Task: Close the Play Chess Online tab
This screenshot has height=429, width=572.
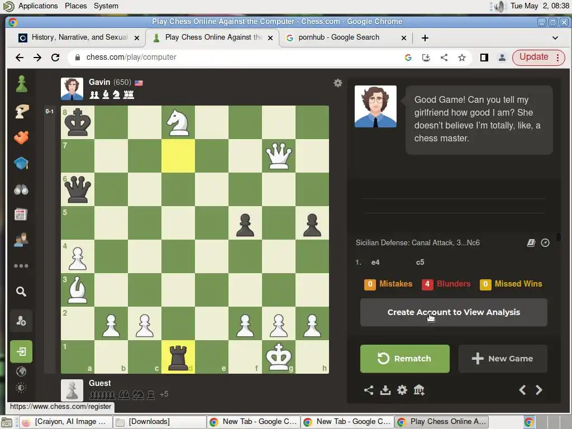Action: click(x=270, y=37)
